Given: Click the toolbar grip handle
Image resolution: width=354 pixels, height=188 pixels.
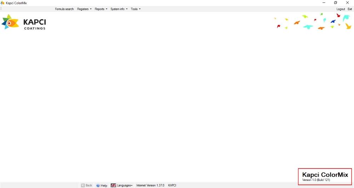Looking at the screenshot, I should (x=1, y=8).
